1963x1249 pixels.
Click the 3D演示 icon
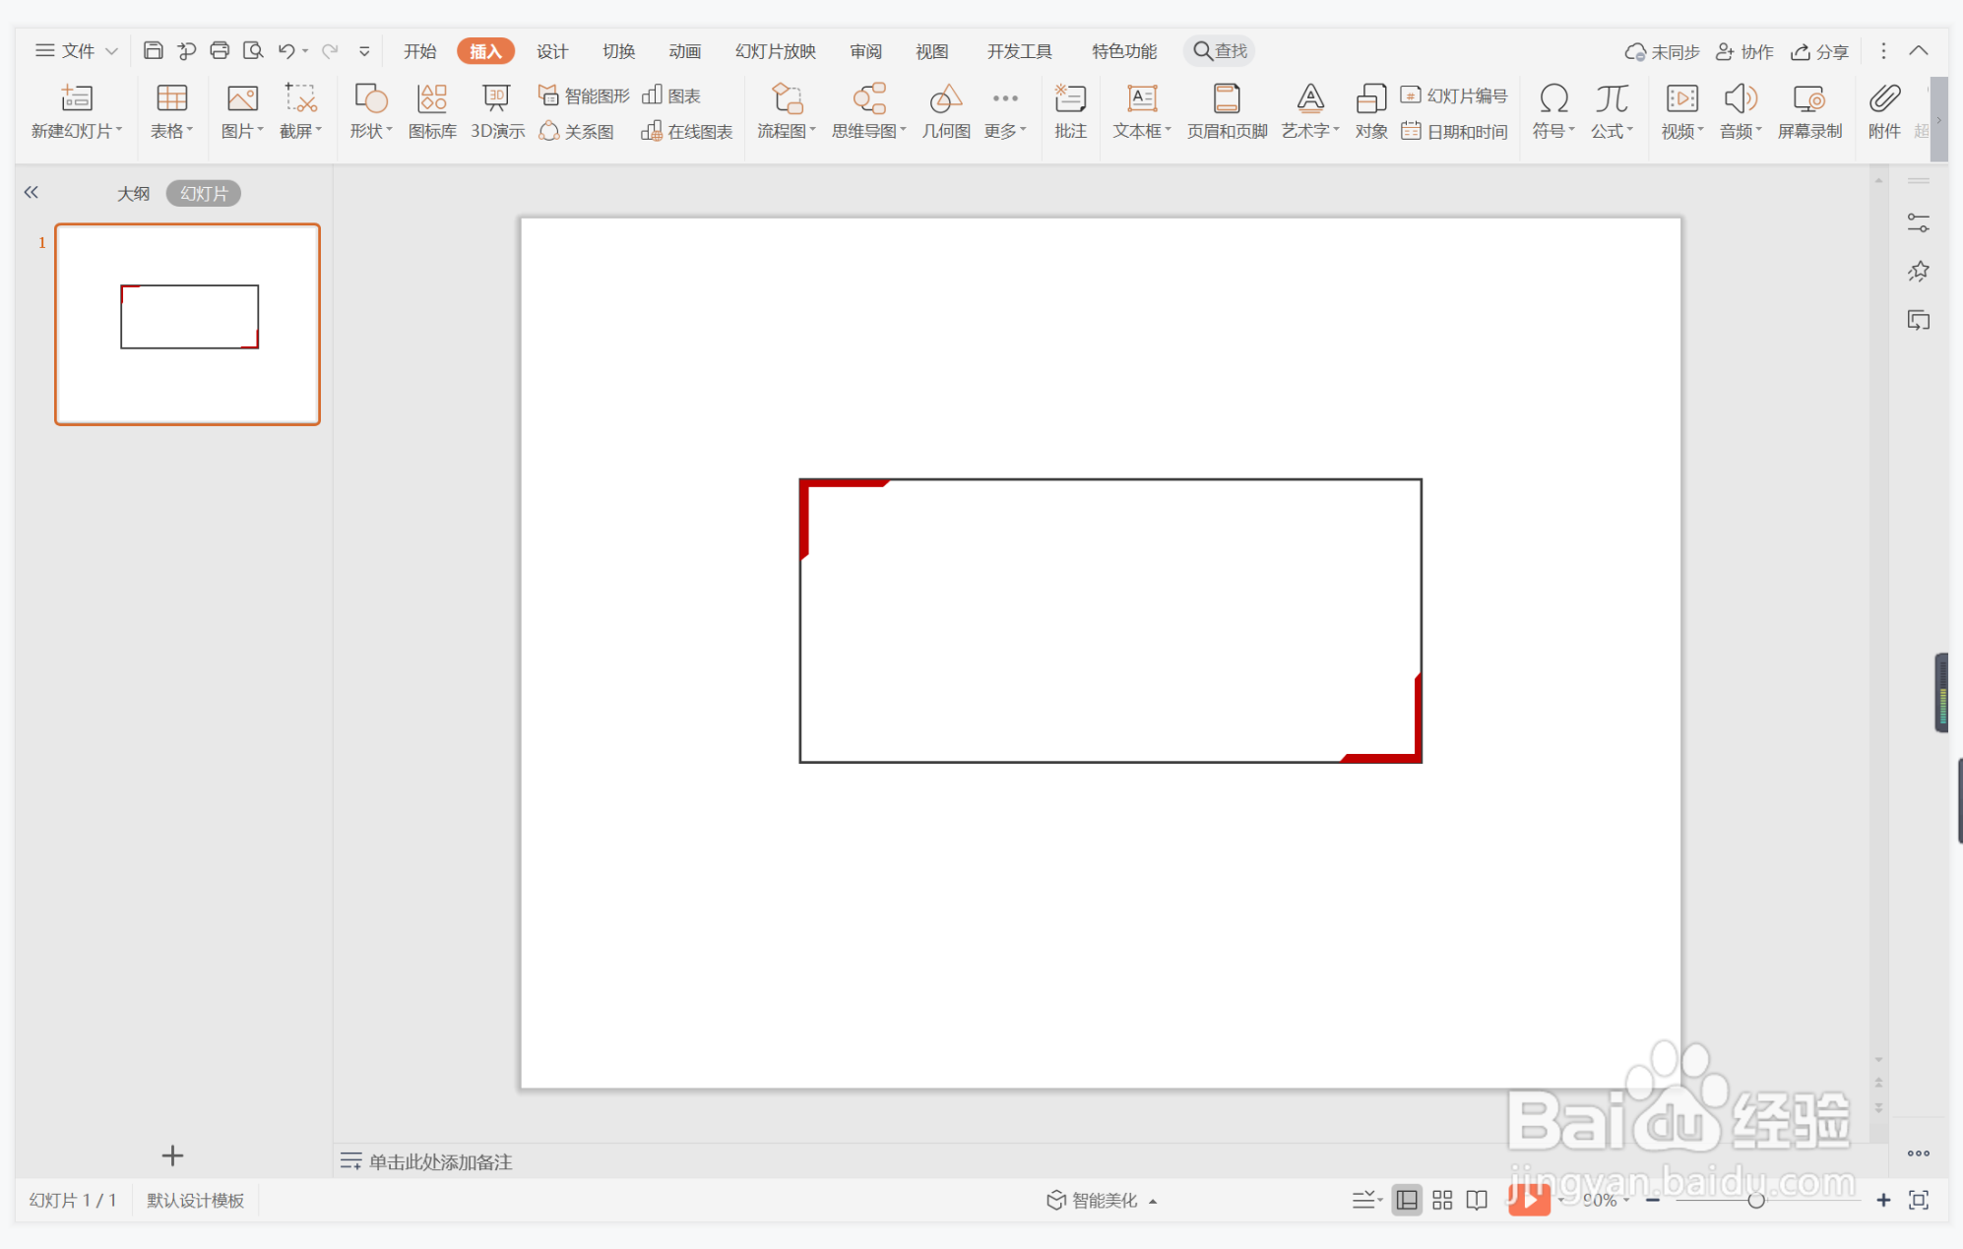coord(496,110)
